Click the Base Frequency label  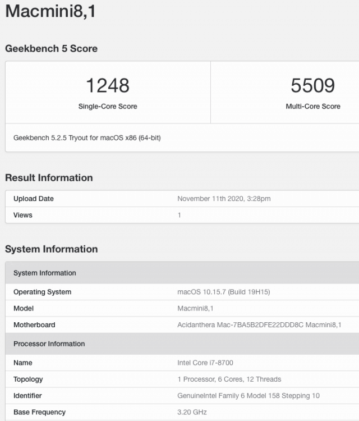(x=39, y=412)
